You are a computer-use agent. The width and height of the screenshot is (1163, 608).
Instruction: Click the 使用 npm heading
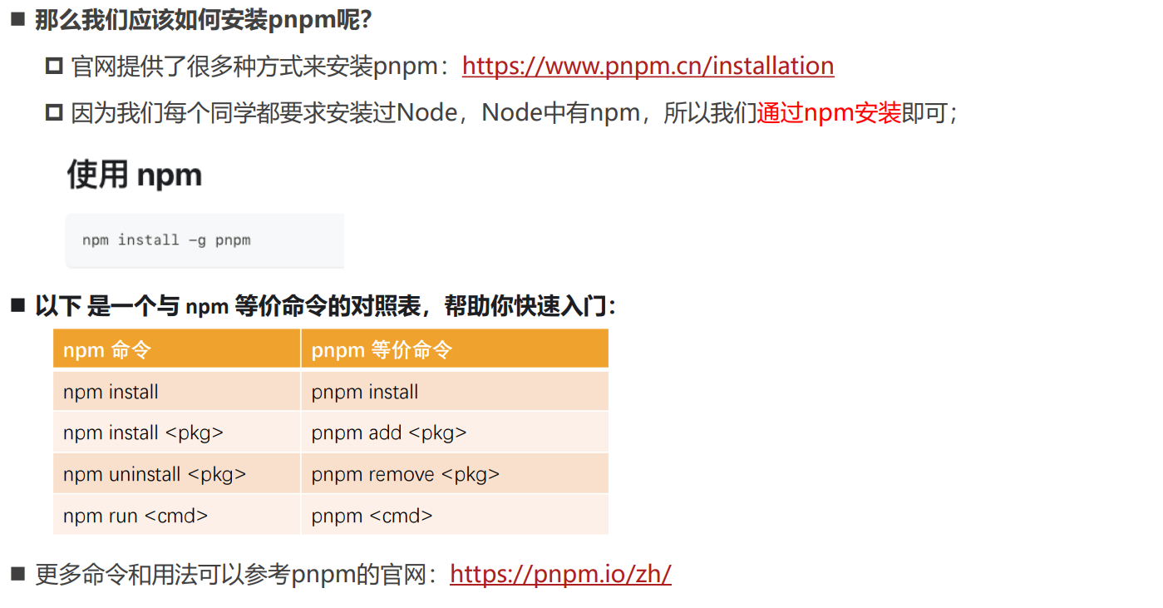click(x=135, y=175)
